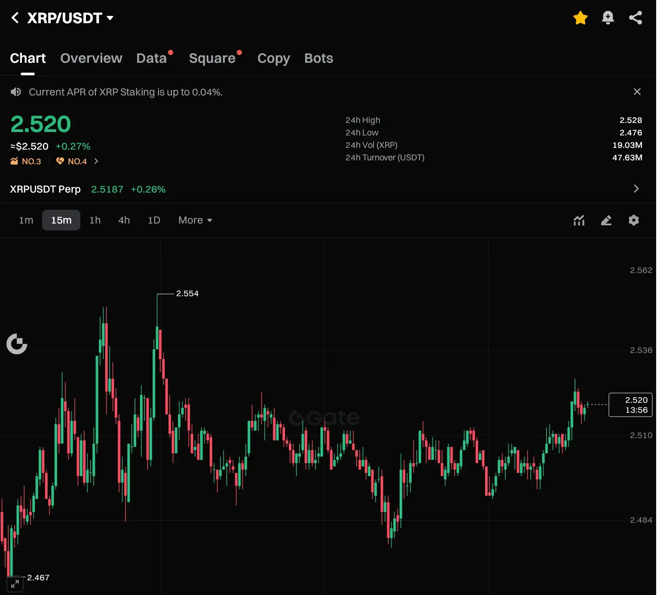Click the speaker announcement icon

(16, 92)
